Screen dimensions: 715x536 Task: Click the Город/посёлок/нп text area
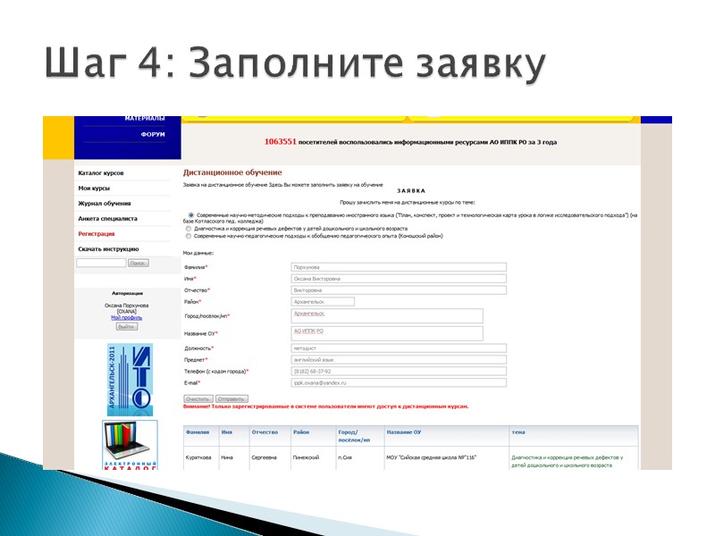(387, 316)
